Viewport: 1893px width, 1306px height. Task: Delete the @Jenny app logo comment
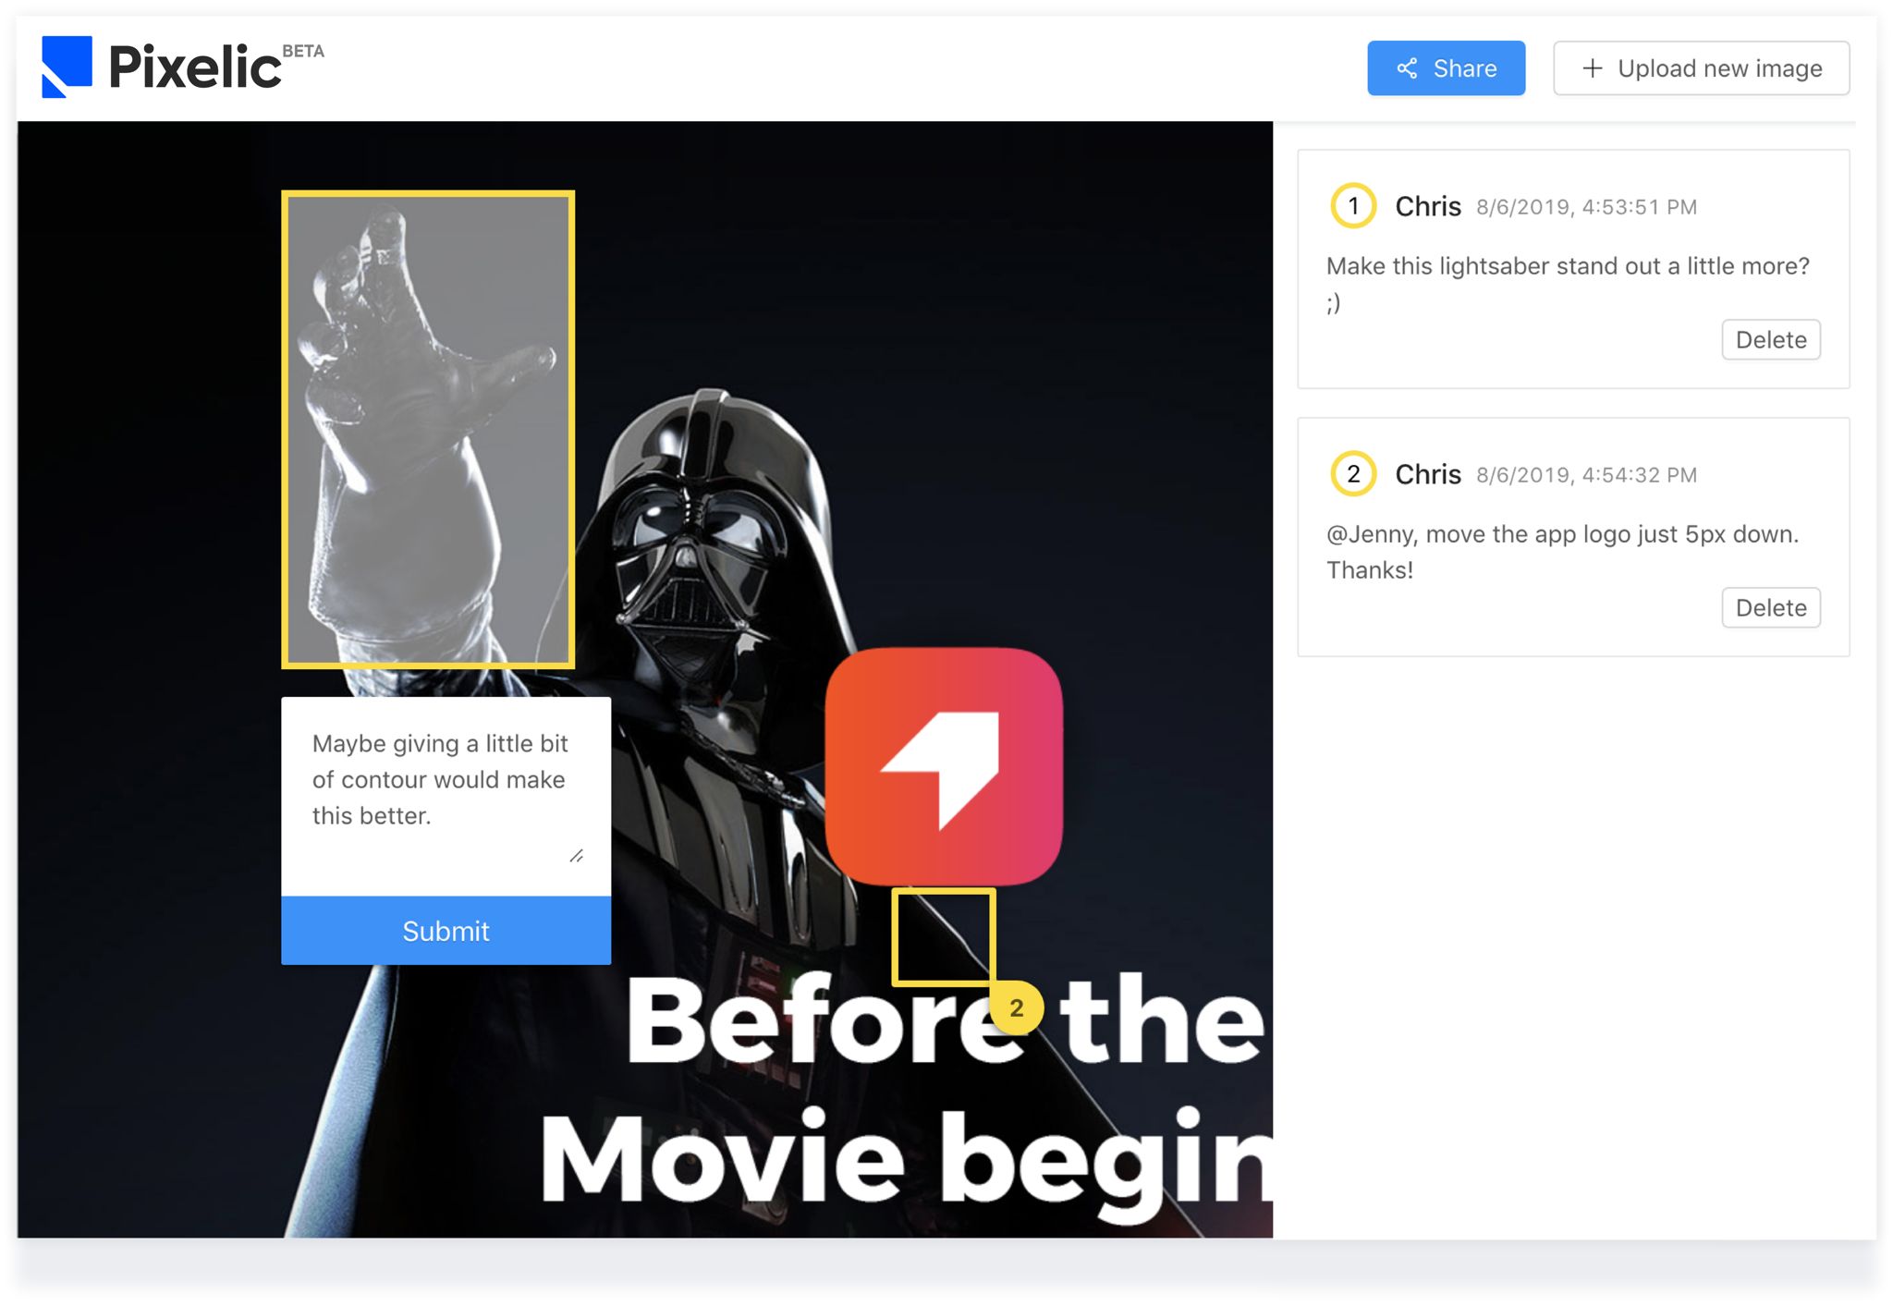[x=1770, y=608]
